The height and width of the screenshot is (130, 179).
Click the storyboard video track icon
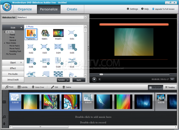pos(4,102)
